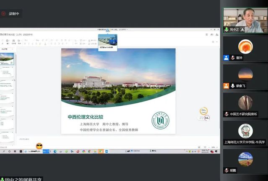Click the notes area below the slide

[105, 139]
